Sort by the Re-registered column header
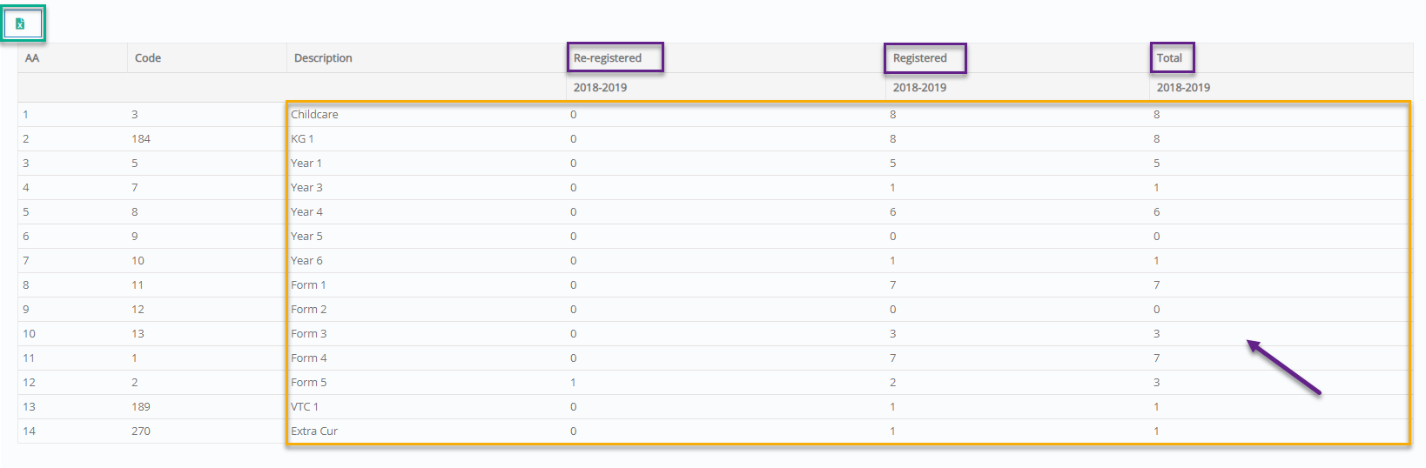 click(608, 58)
